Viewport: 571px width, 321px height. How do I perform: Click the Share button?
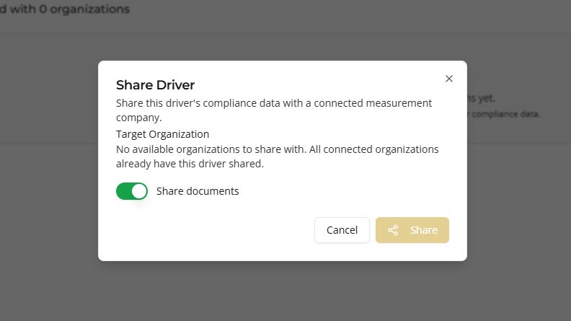click(x=412, y=230)
